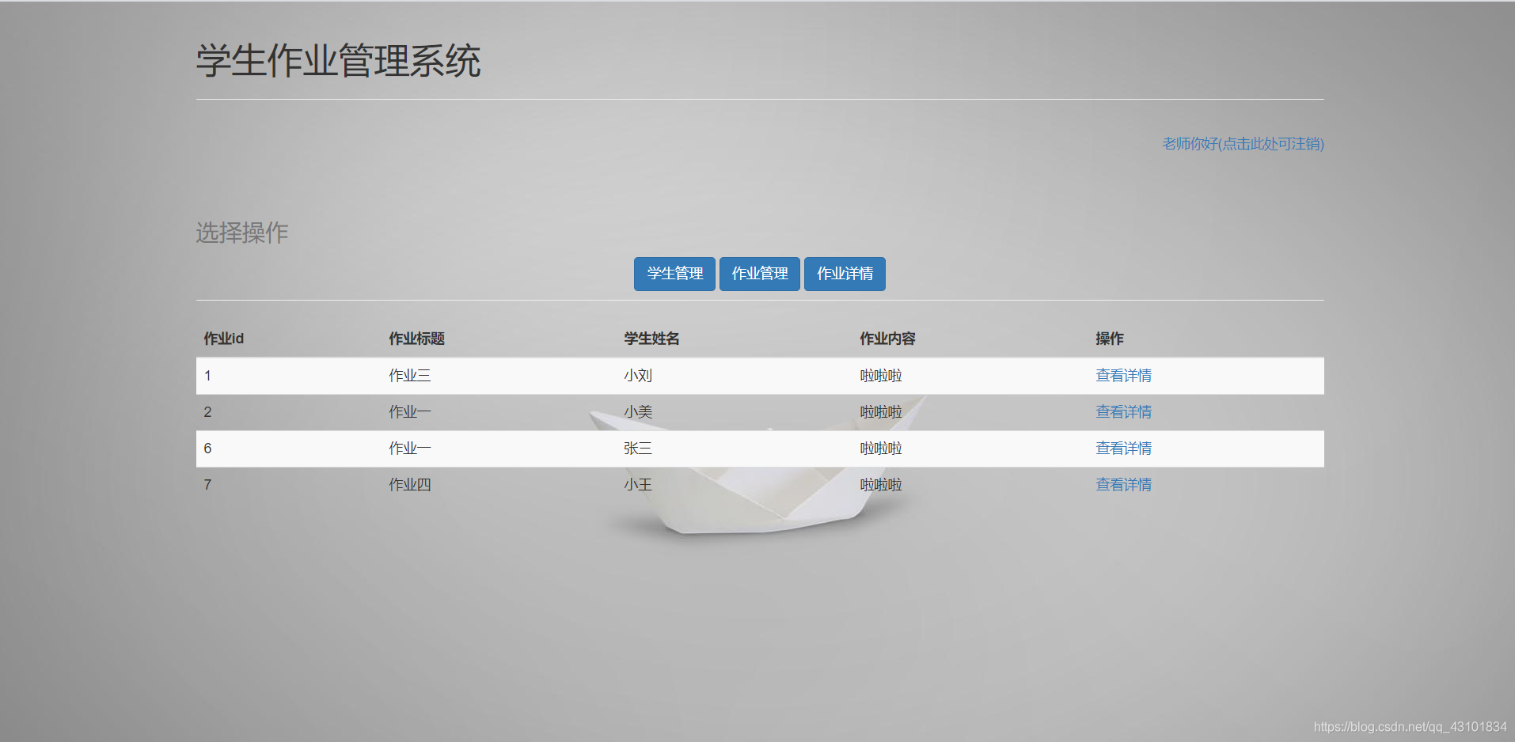
Task: Click the 作业管理 button
Action: pyautogui.click(x=760, y=274)
